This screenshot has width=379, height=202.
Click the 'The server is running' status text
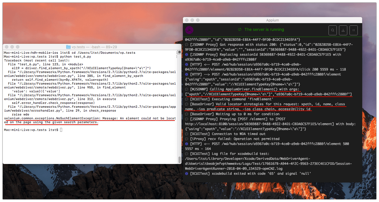point(264,29)
